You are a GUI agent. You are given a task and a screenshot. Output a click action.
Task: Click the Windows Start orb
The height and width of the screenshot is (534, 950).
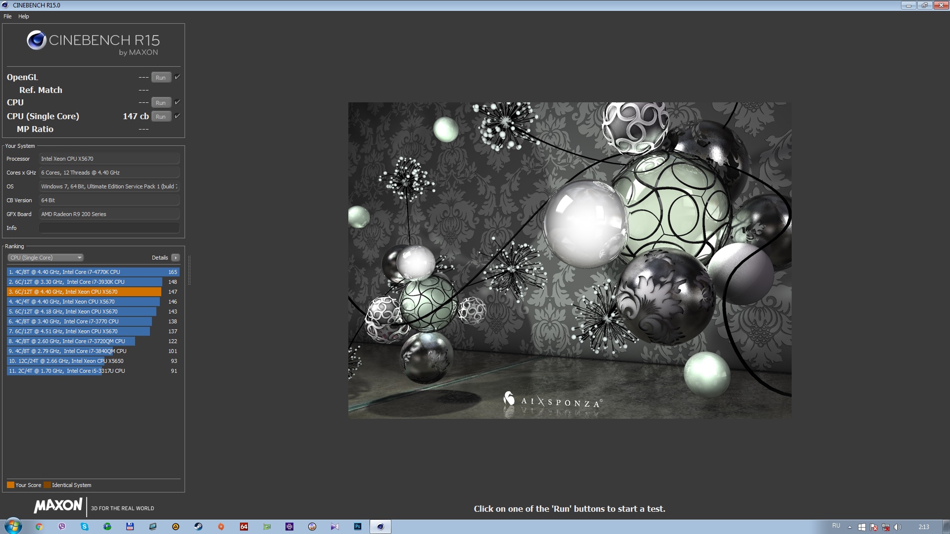13,526
